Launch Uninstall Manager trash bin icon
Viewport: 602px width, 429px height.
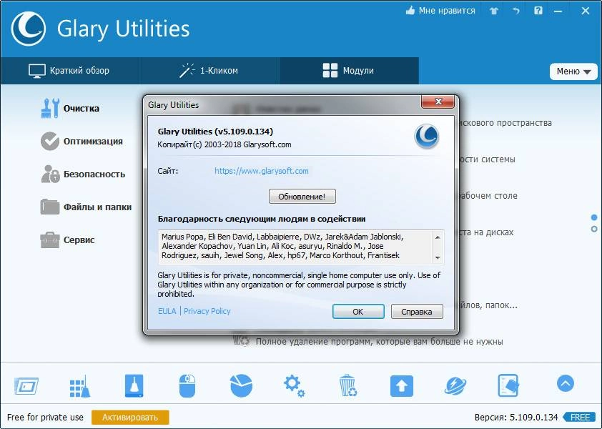pos(348,385)
